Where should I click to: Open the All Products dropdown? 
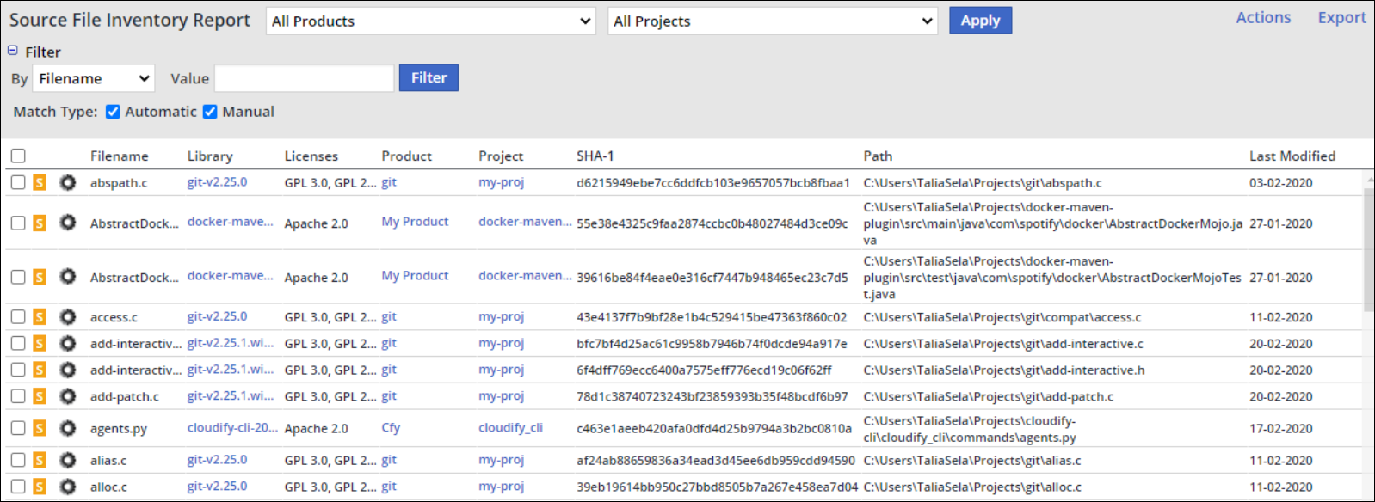[431, 21]
